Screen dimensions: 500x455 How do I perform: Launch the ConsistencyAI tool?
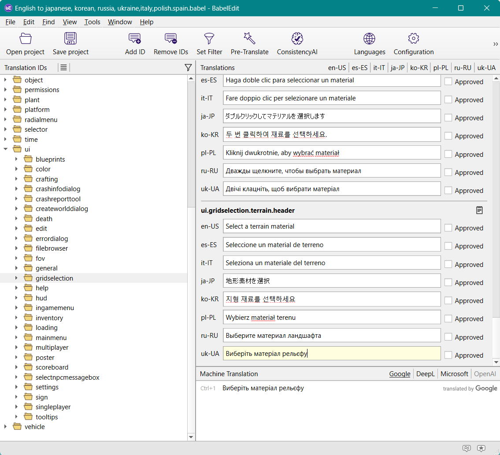click(x=297, y=39)
